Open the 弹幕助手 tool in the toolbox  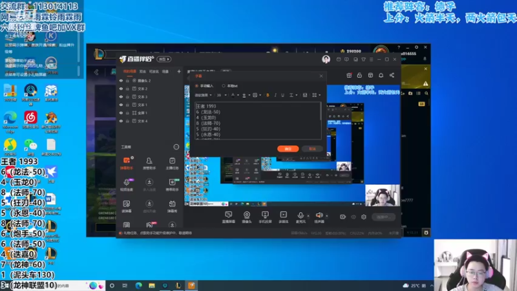tap(126, 164)
